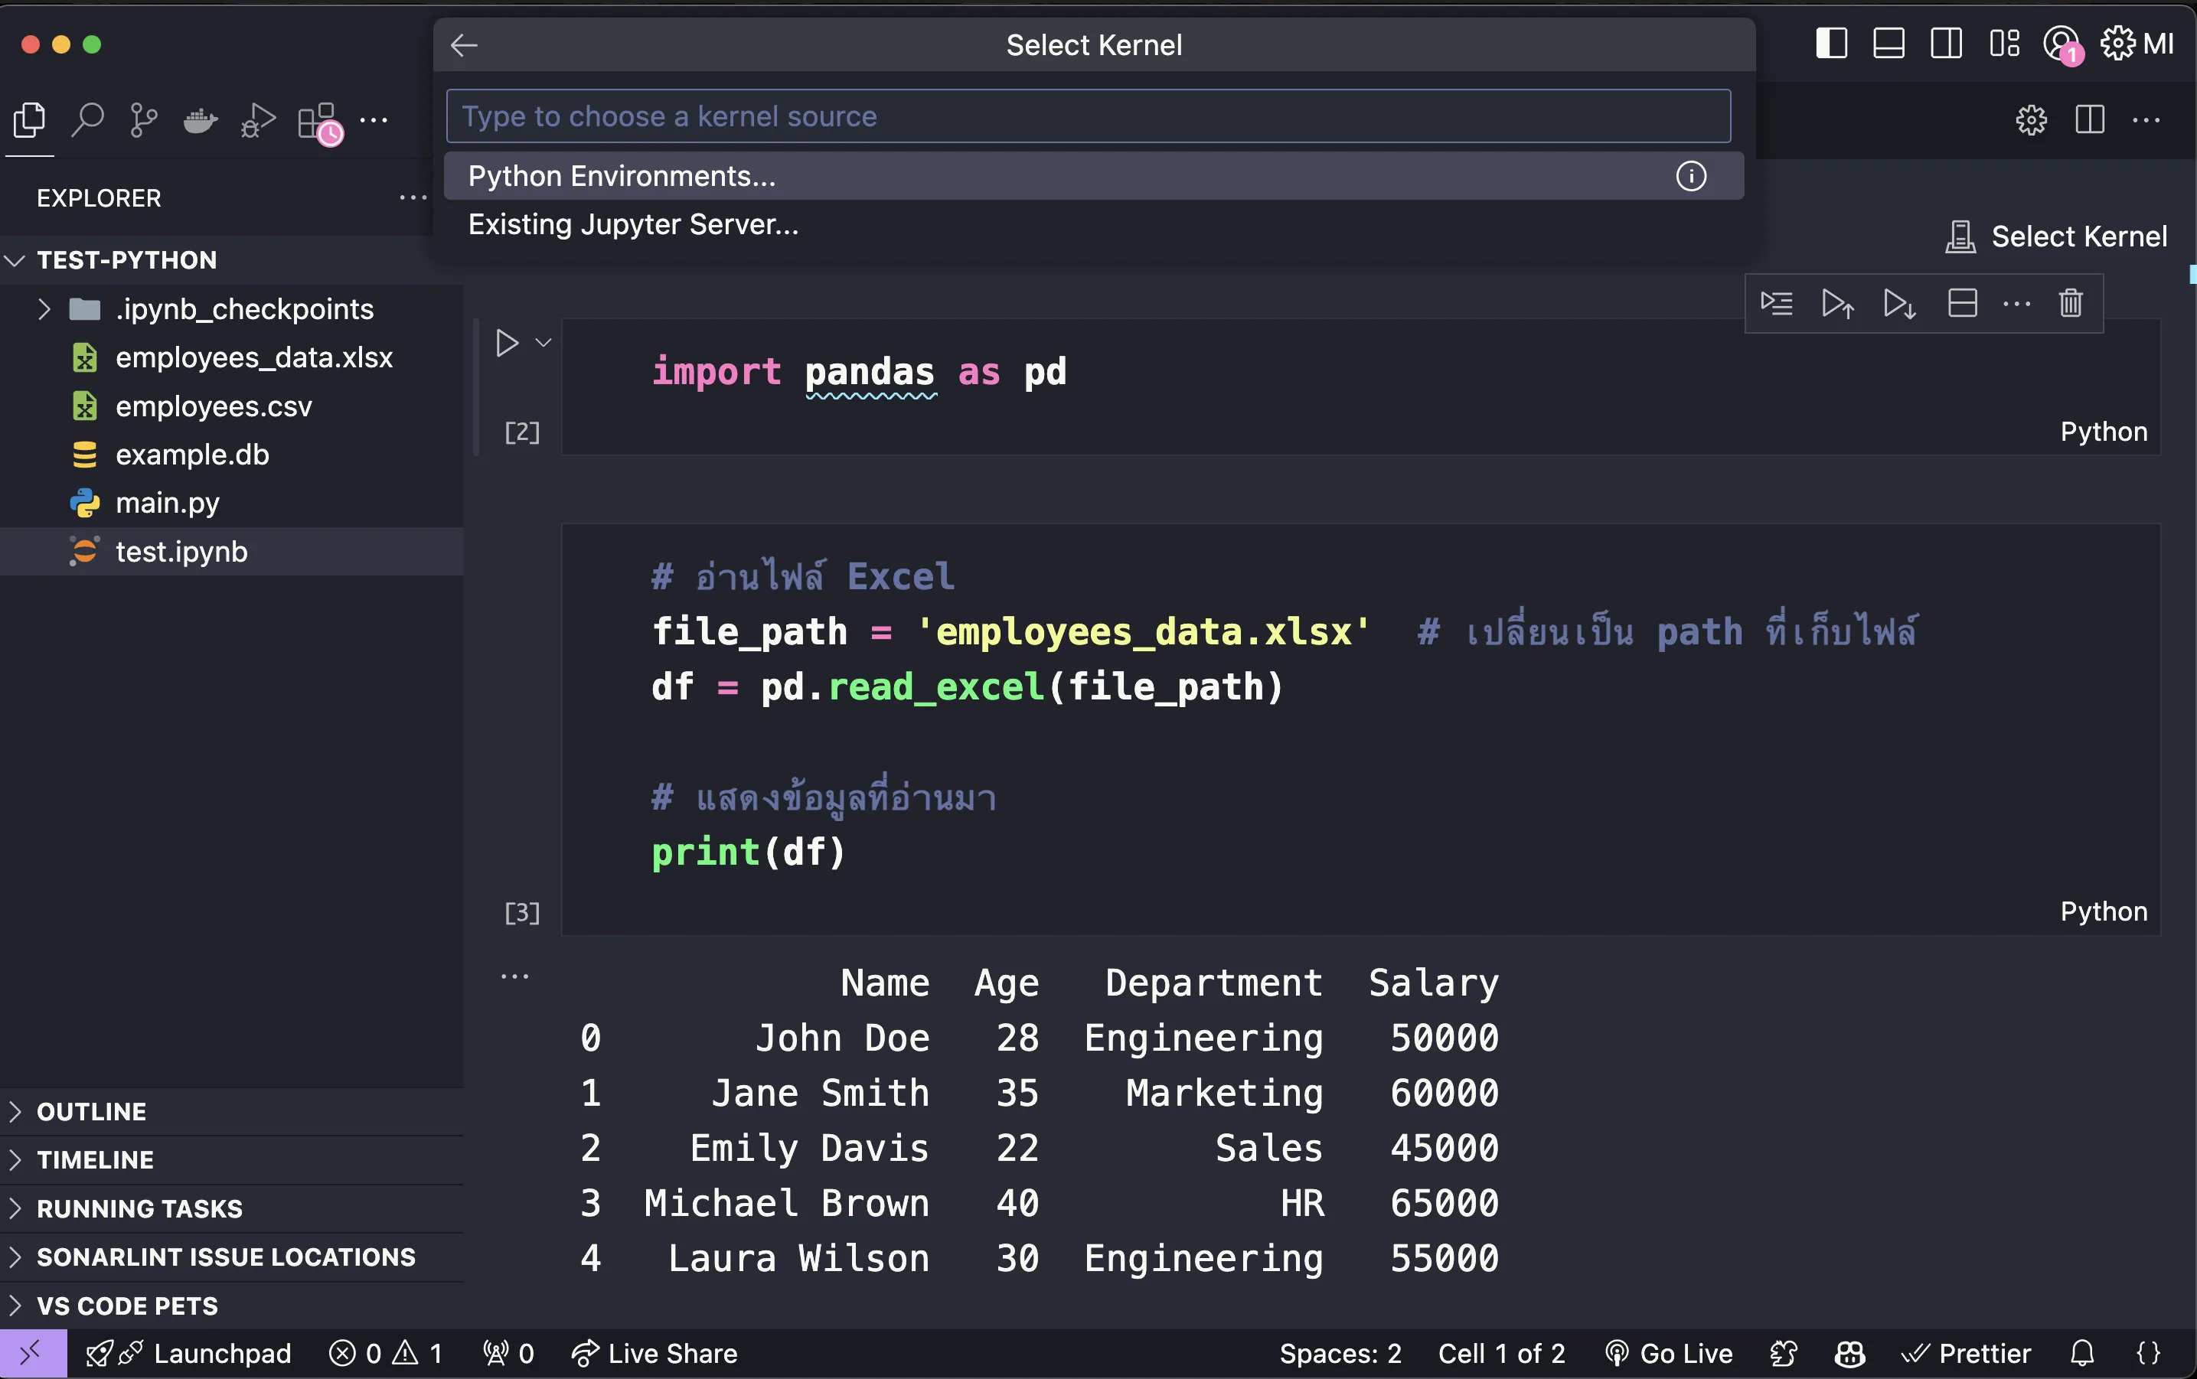Open cell More Actions ellipsis
The image size is (2197, 1379).
(x=2016, y=303)
